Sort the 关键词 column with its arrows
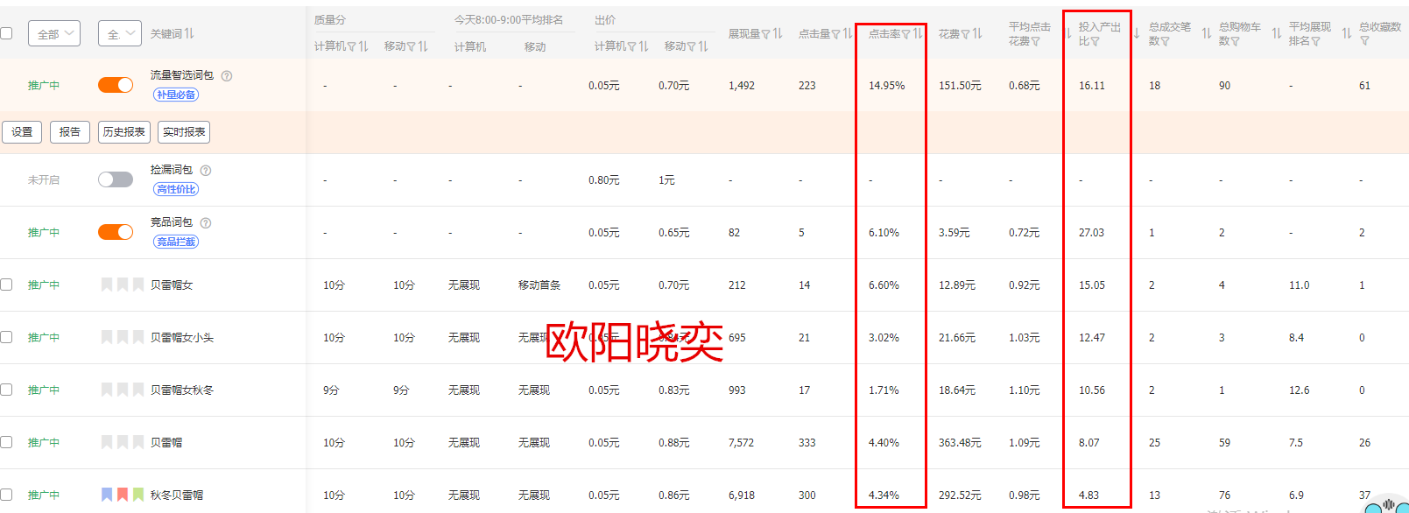 point(189,34)
